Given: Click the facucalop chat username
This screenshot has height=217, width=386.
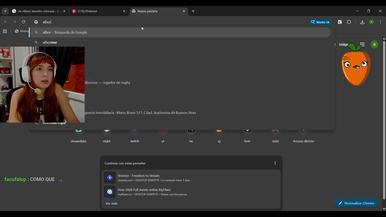Looking at the screenshot, I should tap(15, 179).
